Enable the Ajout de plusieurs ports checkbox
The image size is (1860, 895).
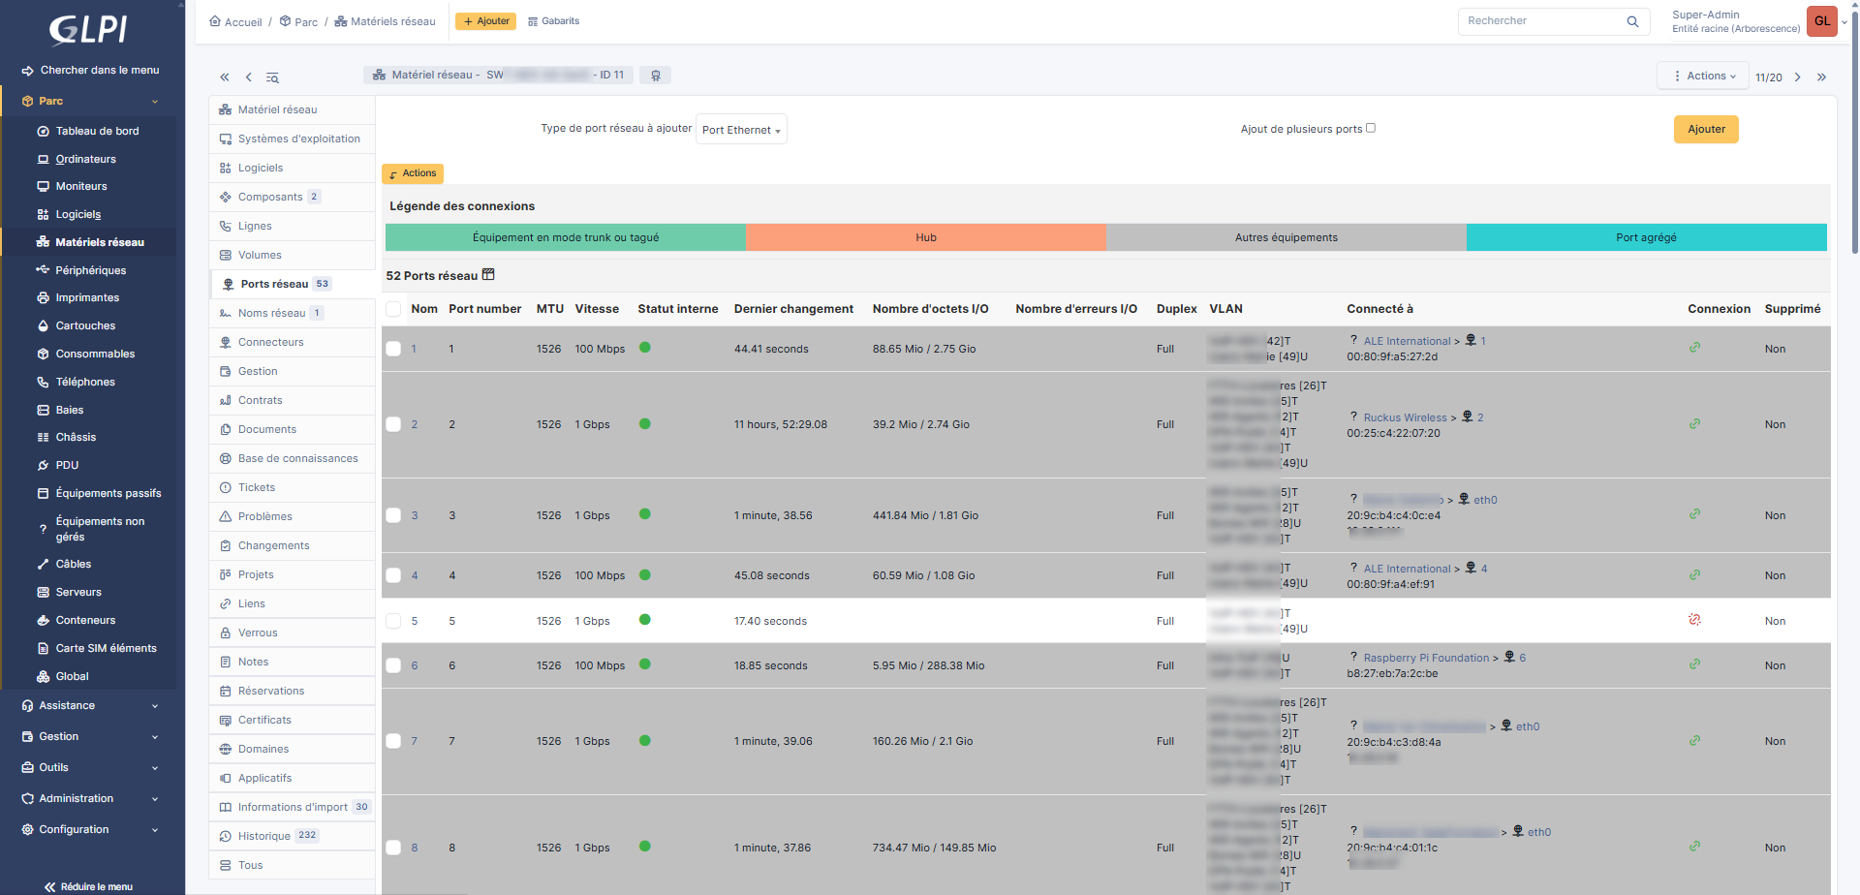tap(1371, 128)
